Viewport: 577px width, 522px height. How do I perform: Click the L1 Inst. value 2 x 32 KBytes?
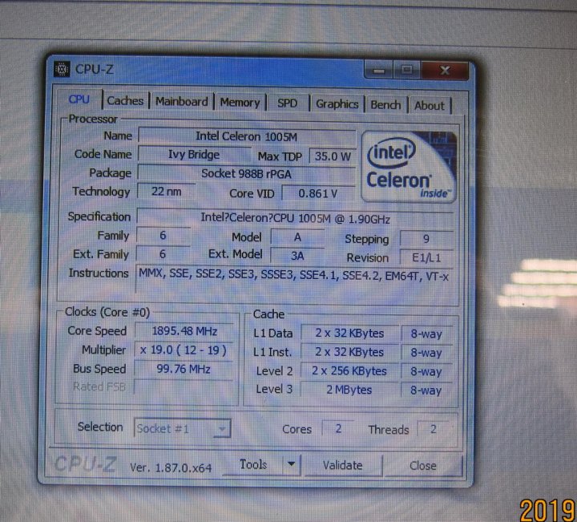click(x=349, y=352)
